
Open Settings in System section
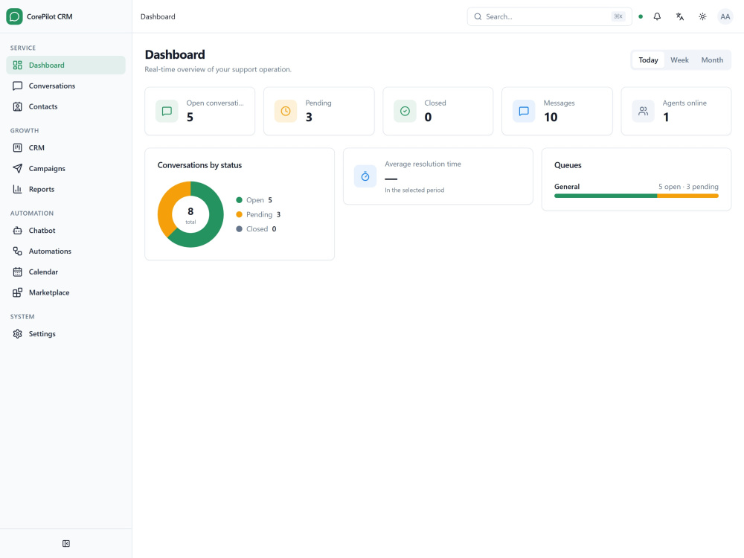pos(66,333)
